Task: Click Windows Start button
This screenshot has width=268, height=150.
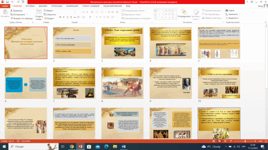Action: 4,146
